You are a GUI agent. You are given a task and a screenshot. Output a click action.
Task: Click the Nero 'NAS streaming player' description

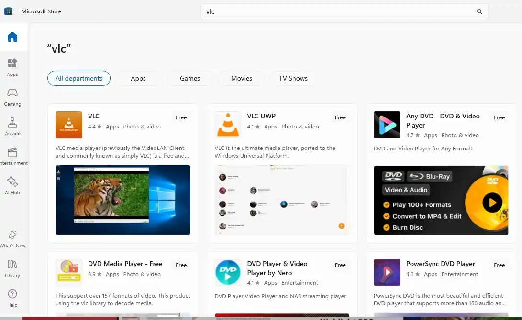click(x=280, y=296)
